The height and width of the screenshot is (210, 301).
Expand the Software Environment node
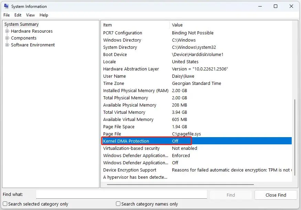[7, 45]
